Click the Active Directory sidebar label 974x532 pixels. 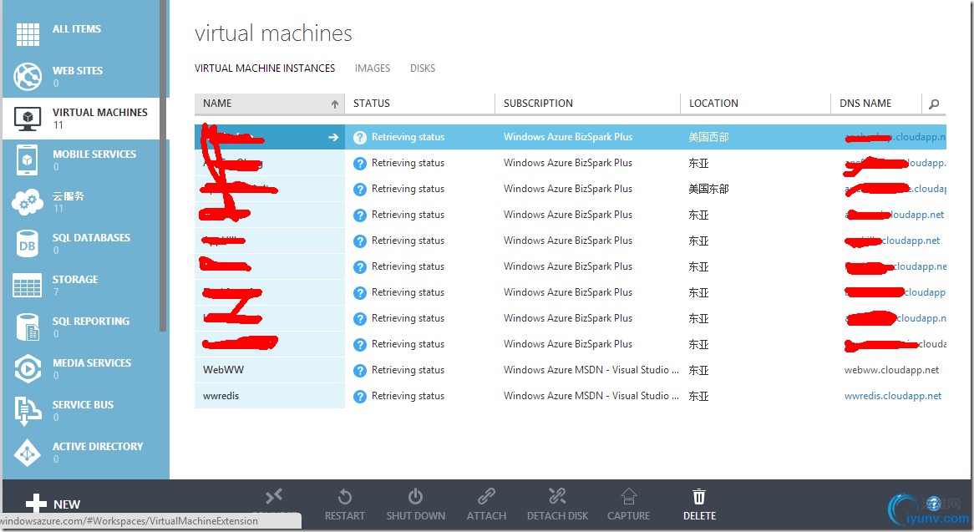(98, 446)
